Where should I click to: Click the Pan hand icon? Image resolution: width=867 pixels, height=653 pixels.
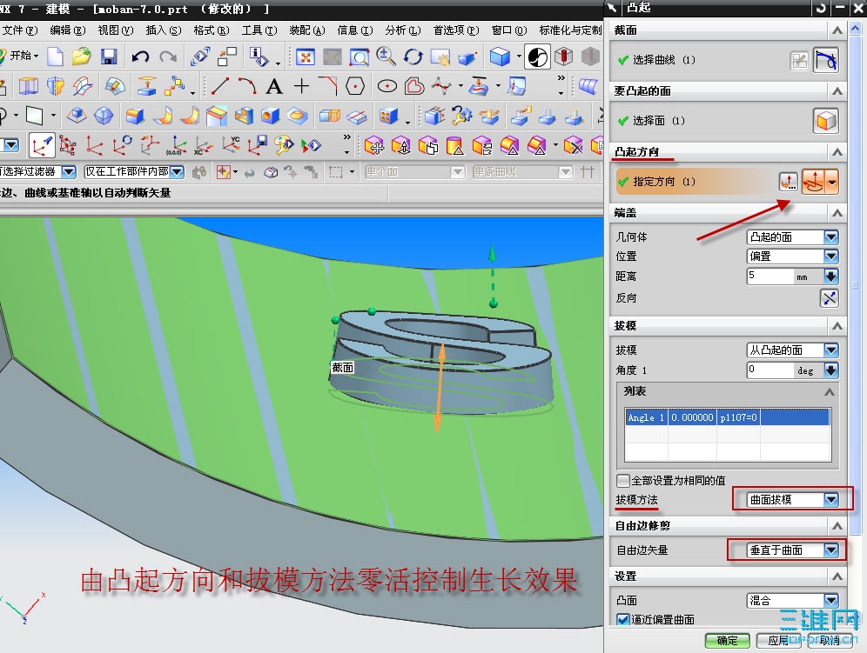coord(440,57)
